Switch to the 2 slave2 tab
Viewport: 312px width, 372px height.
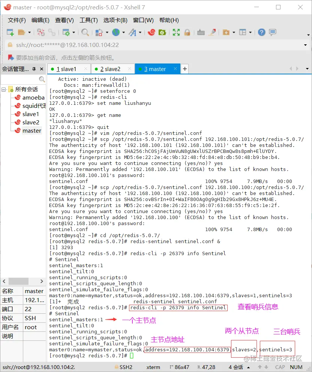[112, 69]
